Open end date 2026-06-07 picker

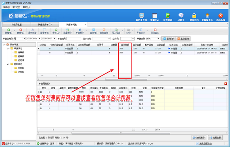(54, 39)
